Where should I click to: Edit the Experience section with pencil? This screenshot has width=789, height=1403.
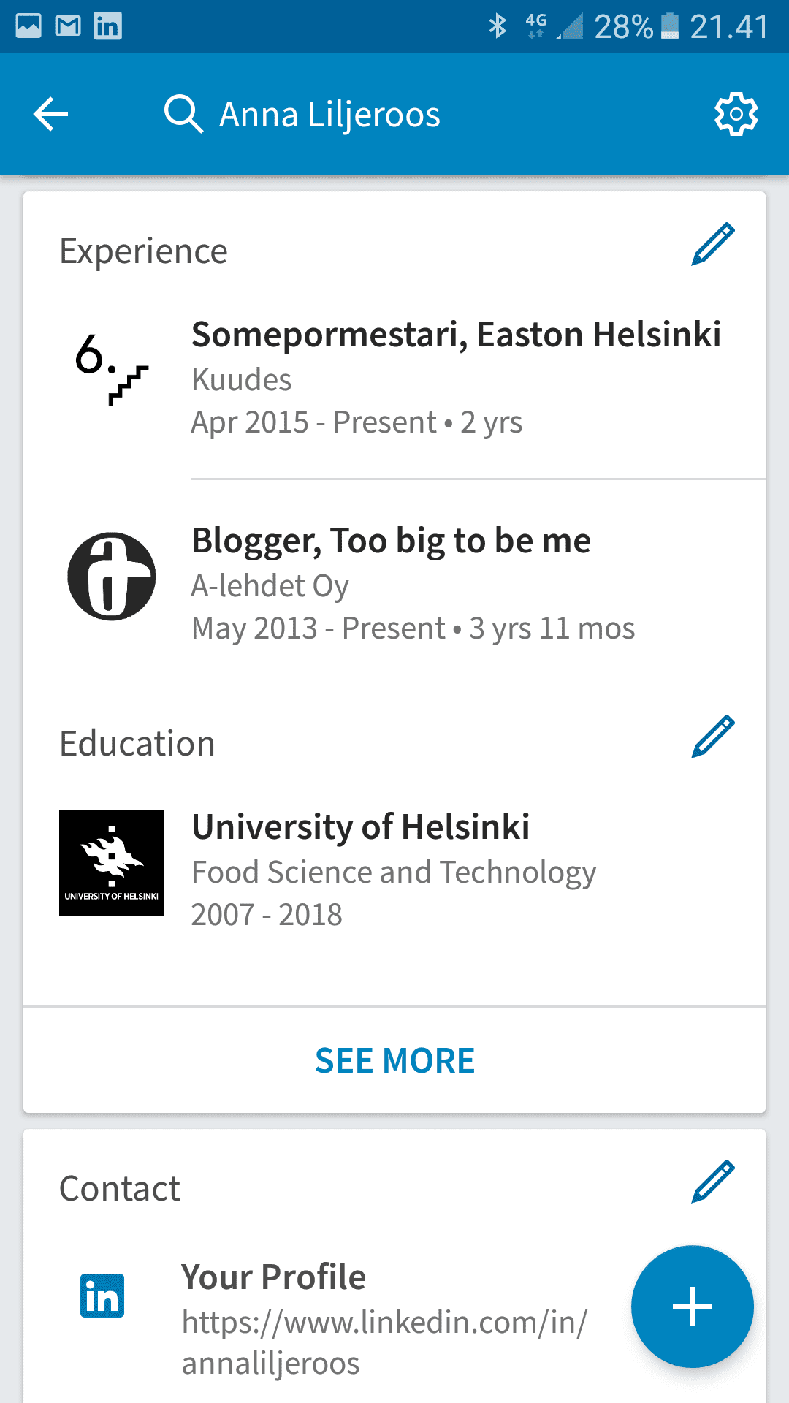click(712, 244)
